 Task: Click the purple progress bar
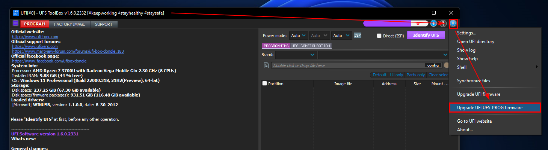[x=396, y=24]
